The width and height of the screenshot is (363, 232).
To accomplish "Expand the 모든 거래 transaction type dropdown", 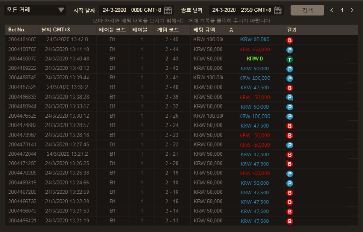I will (x=35, y=10).
